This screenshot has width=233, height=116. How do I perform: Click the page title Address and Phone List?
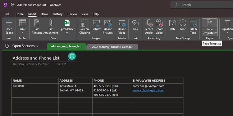(36, 58)
